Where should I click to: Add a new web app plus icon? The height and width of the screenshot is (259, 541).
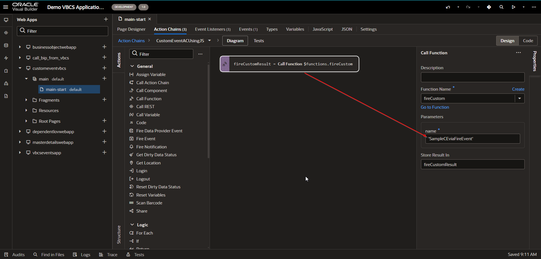pos(106,19)
